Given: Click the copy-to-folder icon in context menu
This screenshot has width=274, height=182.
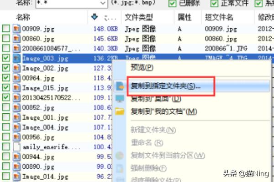Looking at the screenshot, I should [120, 86].
